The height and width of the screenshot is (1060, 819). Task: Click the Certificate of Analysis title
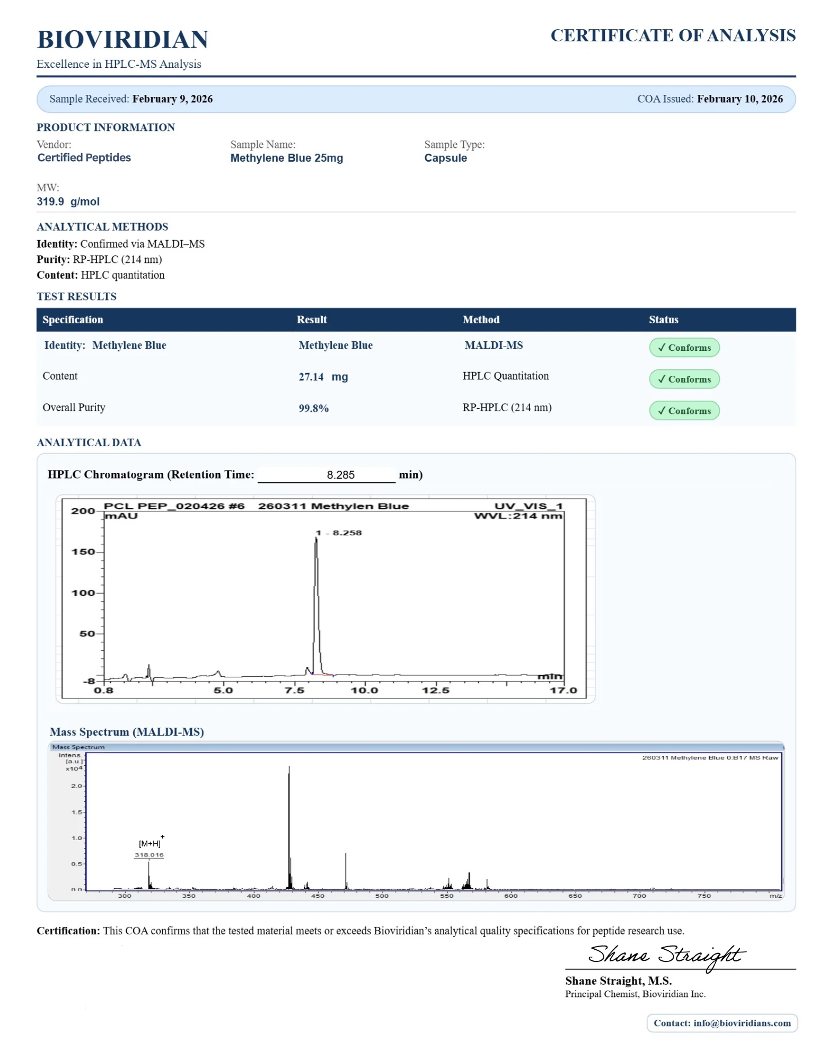673,36
